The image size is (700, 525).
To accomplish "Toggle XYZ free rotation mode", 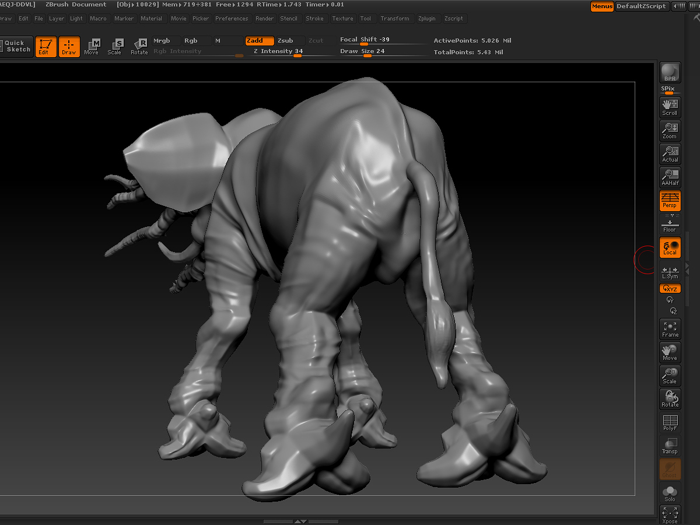I will point(670,288).
